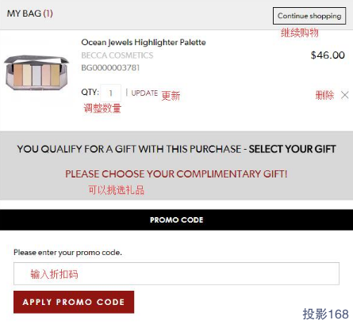Click the APPLY PROMO CODE button
This screenshot has width=353, height=324.
point(74,302)
